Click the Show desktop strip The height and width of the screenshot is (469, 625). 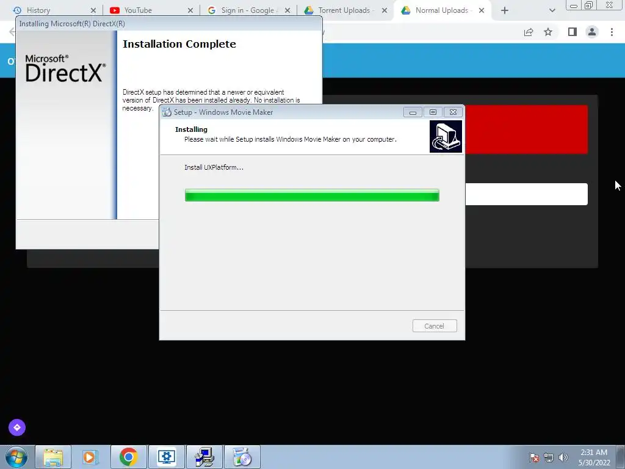pos(621,457)
